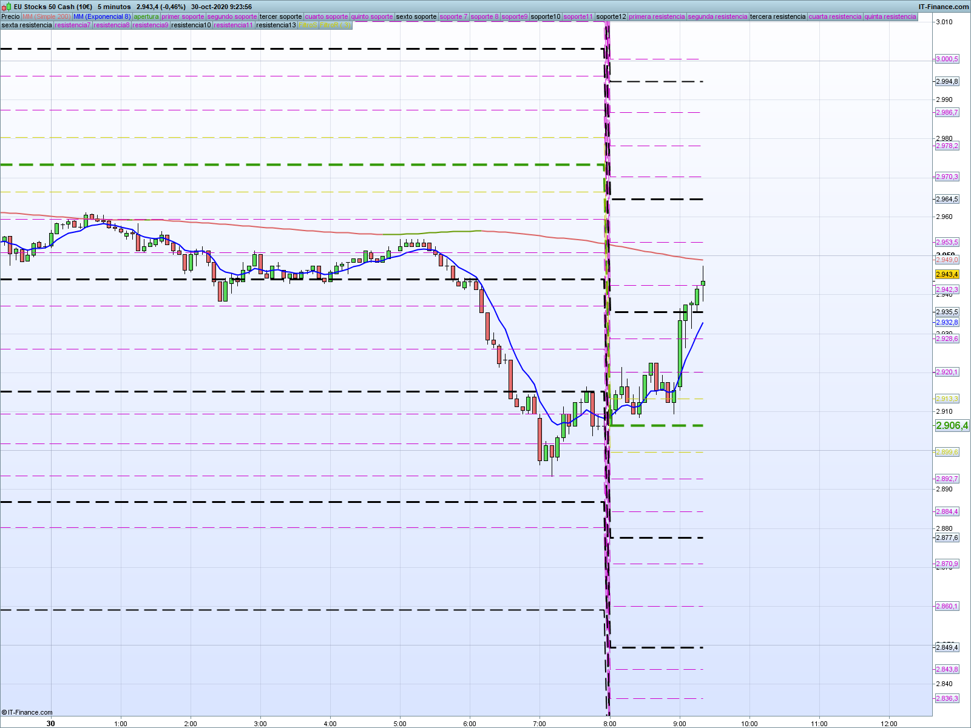Click the 'apertura' indicator label

146,16
